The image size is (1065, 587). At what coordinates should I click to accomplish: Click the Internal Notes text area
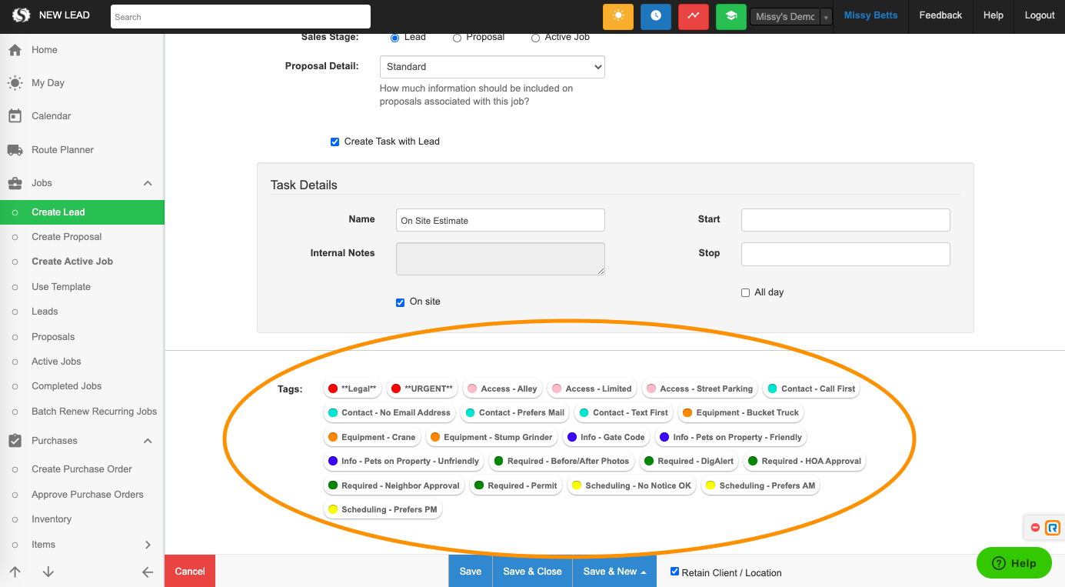(501, 258)
